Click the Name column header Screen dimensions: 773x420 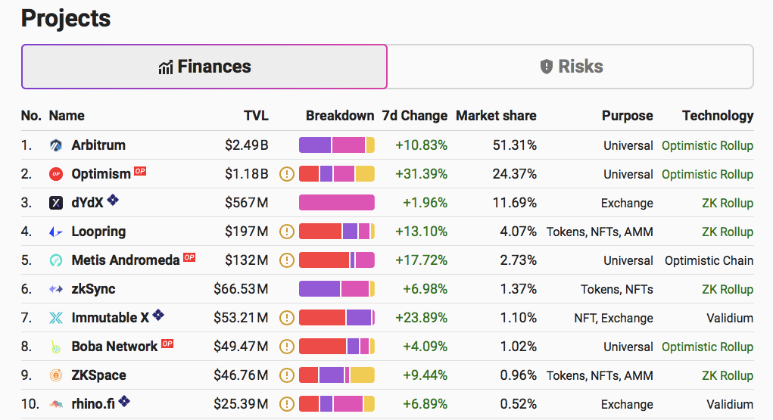pos(67,116)
